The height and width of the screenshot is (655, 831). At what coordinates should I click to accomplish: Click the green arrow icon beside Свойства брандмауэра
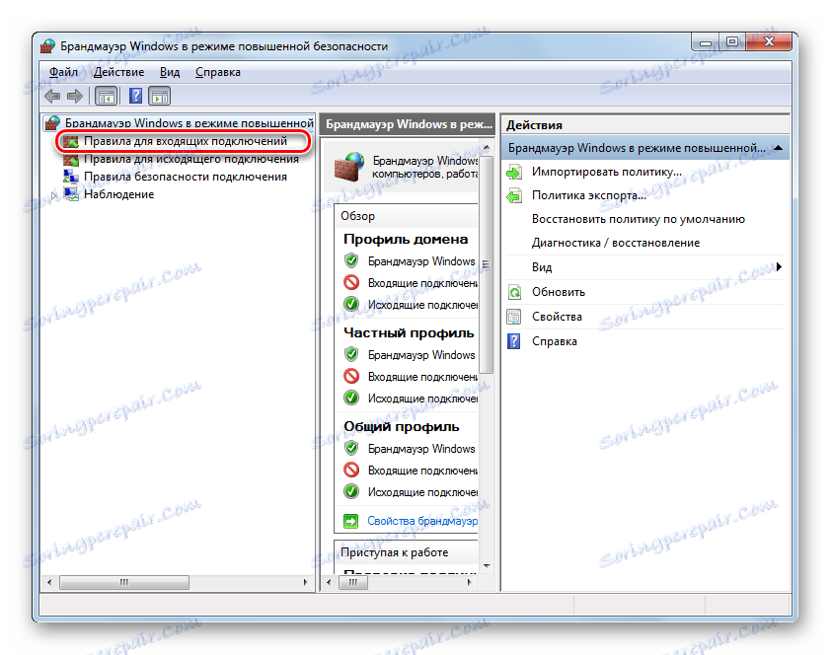click(350, 521)
